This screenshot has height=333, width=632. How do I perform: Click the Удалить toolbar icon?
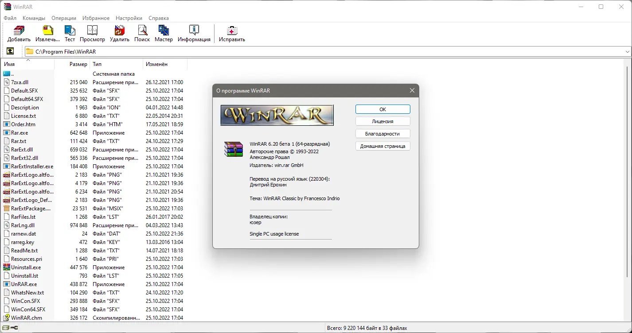click(120, 31)
